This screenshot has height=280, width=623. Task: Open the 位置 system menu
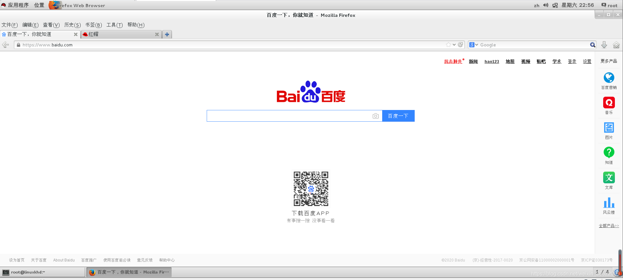[39, 5]
